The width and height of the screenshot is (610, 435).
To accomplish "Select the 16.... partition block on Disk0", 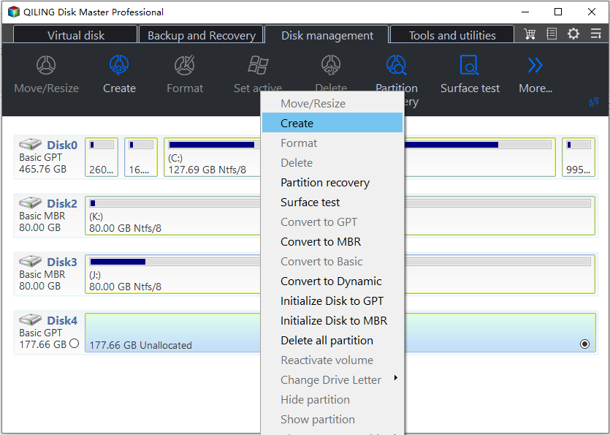I will (x=141, y=157).
